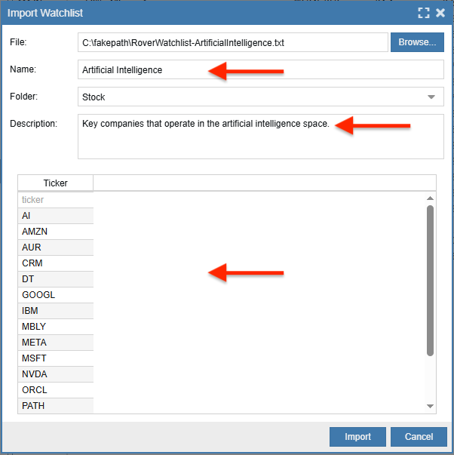Close the Import Watchlist dialog
Viewport: 454px width, 455px height.
tap(440, 13)
